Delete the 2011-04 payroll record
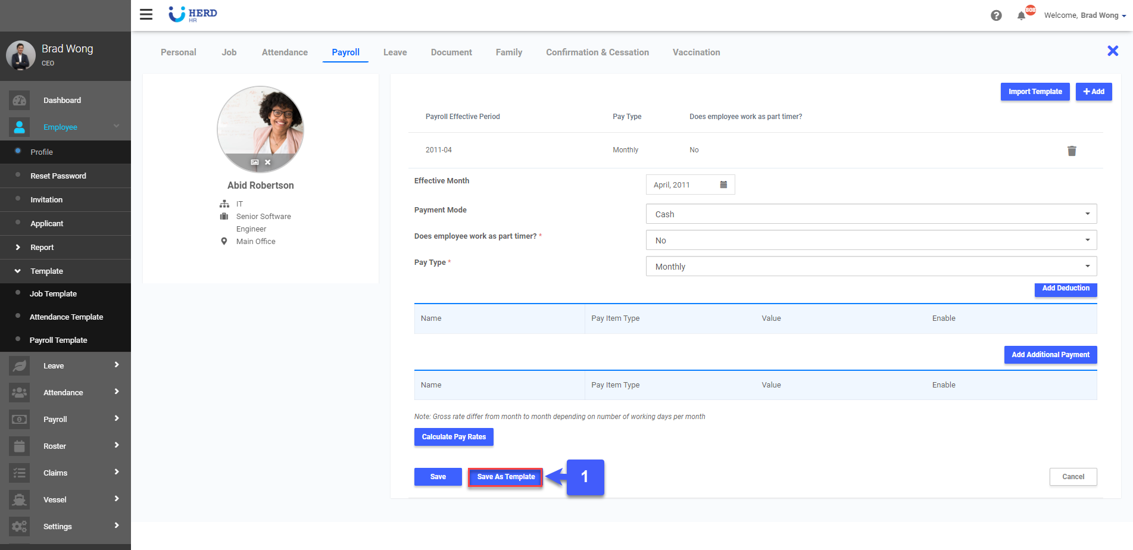 (1072, 151)
